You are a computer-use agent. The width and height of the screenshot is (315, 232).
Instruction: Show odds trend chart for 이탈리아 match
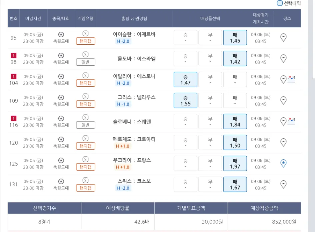(x=291, y=79)
